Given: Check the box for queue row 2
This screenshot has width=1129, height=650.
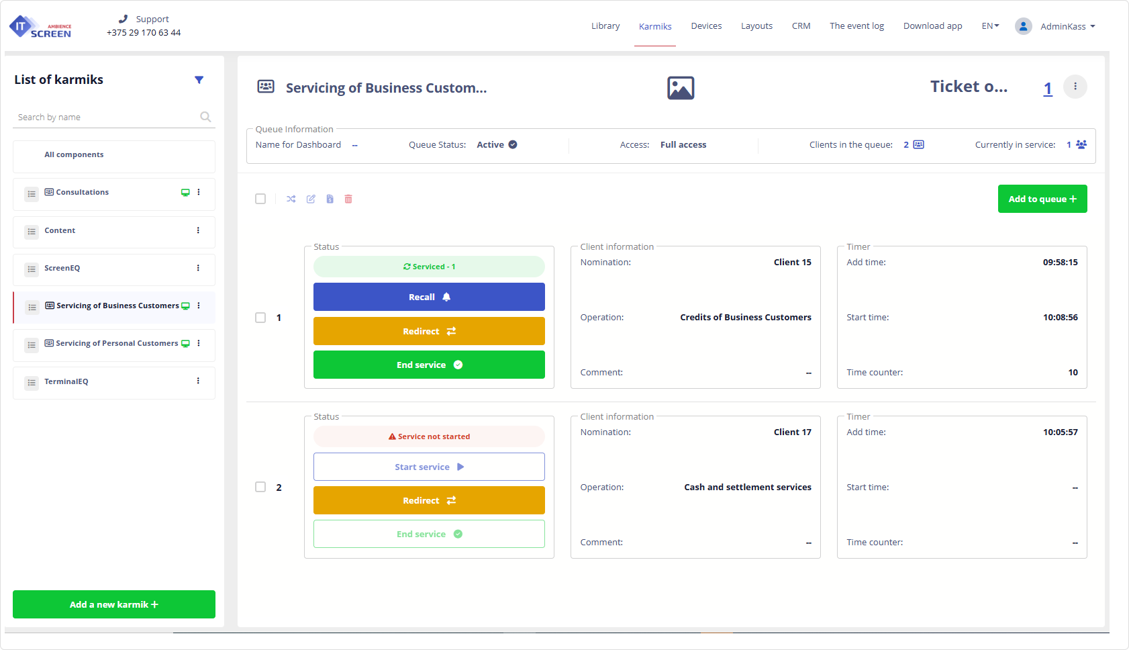Looking at the screenshot, I should pyautogui.click(x=260, y=487).
